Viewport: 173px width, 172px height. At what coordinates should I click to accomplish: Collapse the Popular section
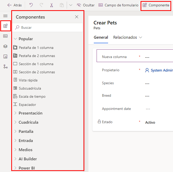[x=24, y=39]
